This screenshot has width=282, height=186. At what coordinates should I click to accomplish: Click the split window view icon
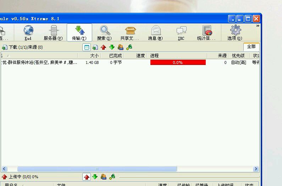pyautogui.click(x=87, y=47)
